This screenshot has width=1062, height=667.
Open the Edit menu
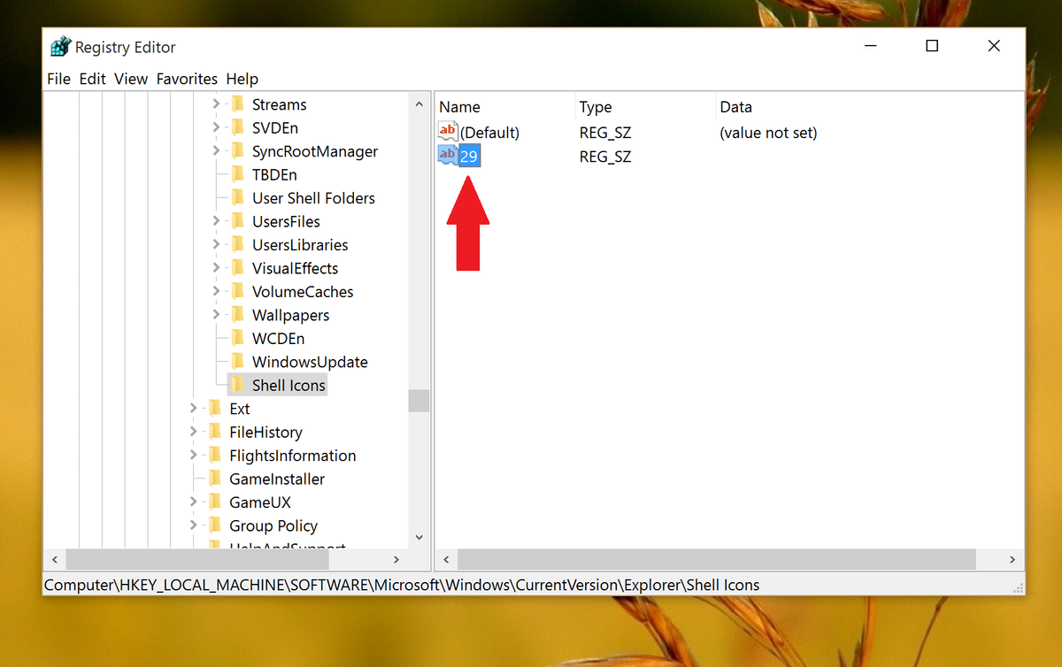[x=92, y=79]
